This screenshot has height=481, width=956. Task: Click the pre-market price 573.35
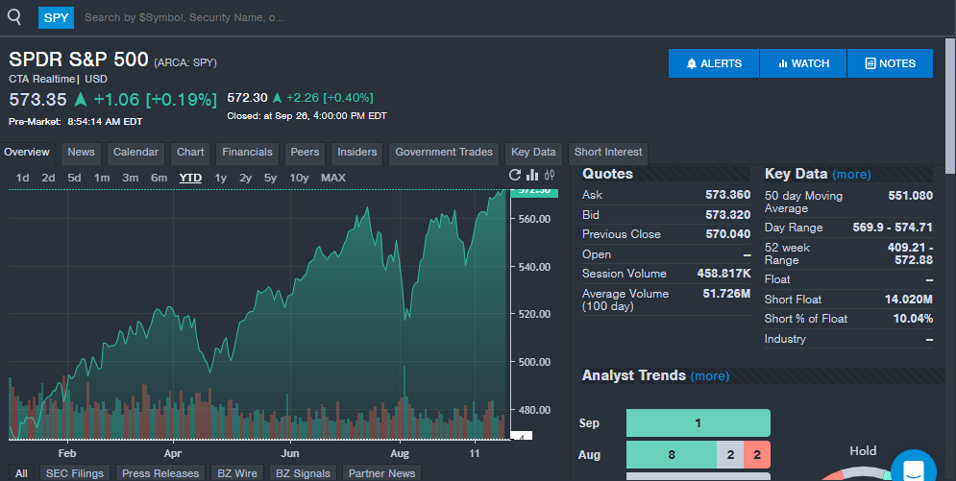(x=37, y=99)
